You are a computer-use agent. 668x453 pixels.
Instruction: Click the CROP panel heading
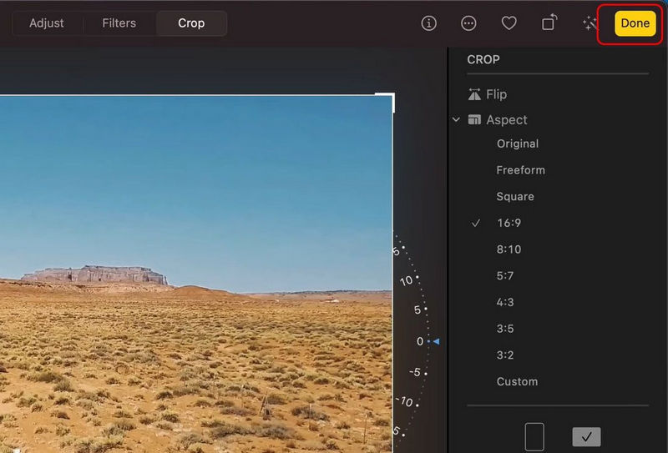point(483,59)
